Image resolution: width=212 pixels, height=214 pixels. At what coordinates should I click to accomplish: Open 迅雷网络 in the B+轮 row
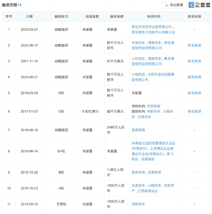tap(147, 159)
